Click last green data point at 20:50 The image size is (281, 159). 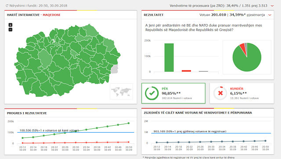[129, 123]
